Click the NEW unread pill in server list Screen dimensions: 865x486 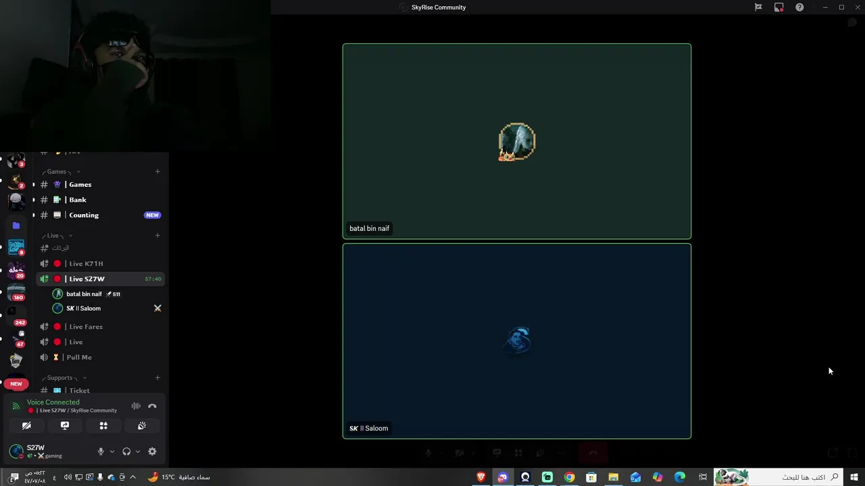point(16,383)
